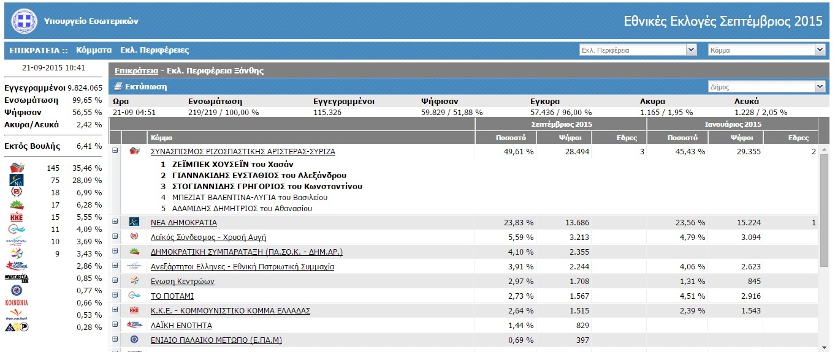Click the ΤΟ ΠΟΤΑΜΙ logo in table row
Screen dimensions: 835x352
[x=135, y=296]
